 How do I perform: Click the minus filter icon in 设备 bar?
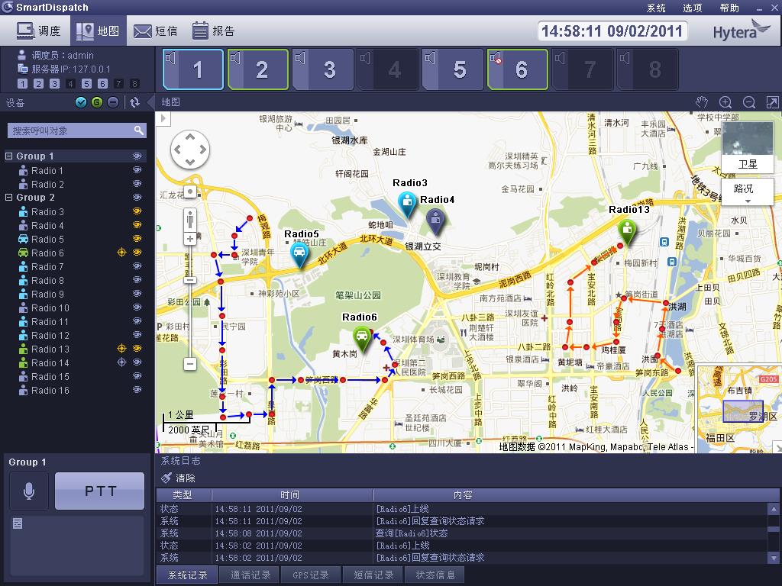tap(113, 102)
